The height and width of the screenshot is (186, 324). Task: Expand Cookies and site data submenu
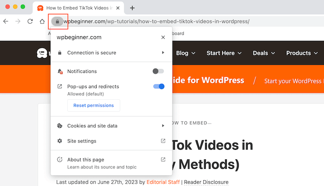pos(111,126)
